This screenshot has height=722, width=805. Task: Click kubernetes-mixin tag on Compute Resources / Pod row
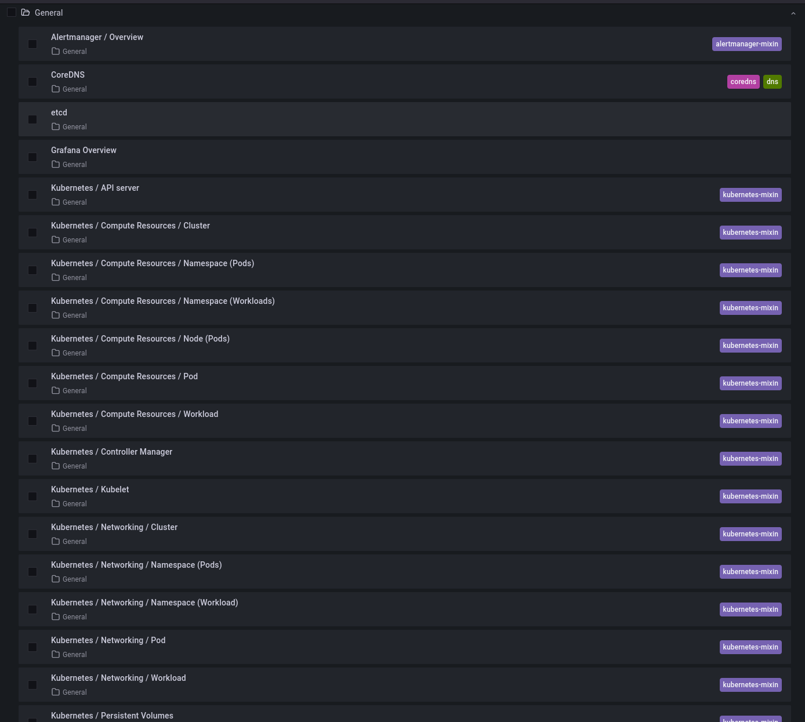[750, 383]
